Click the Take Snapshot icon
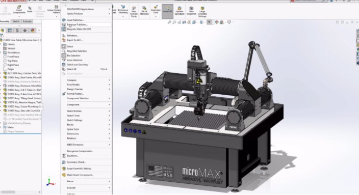 191,11
